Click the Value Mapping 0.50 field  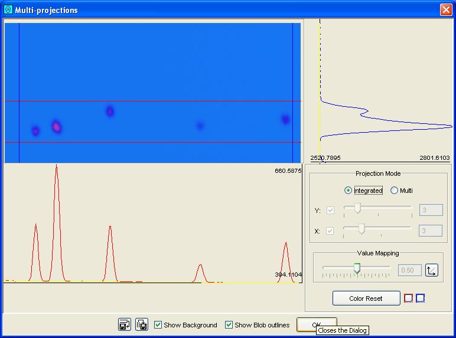410,270
